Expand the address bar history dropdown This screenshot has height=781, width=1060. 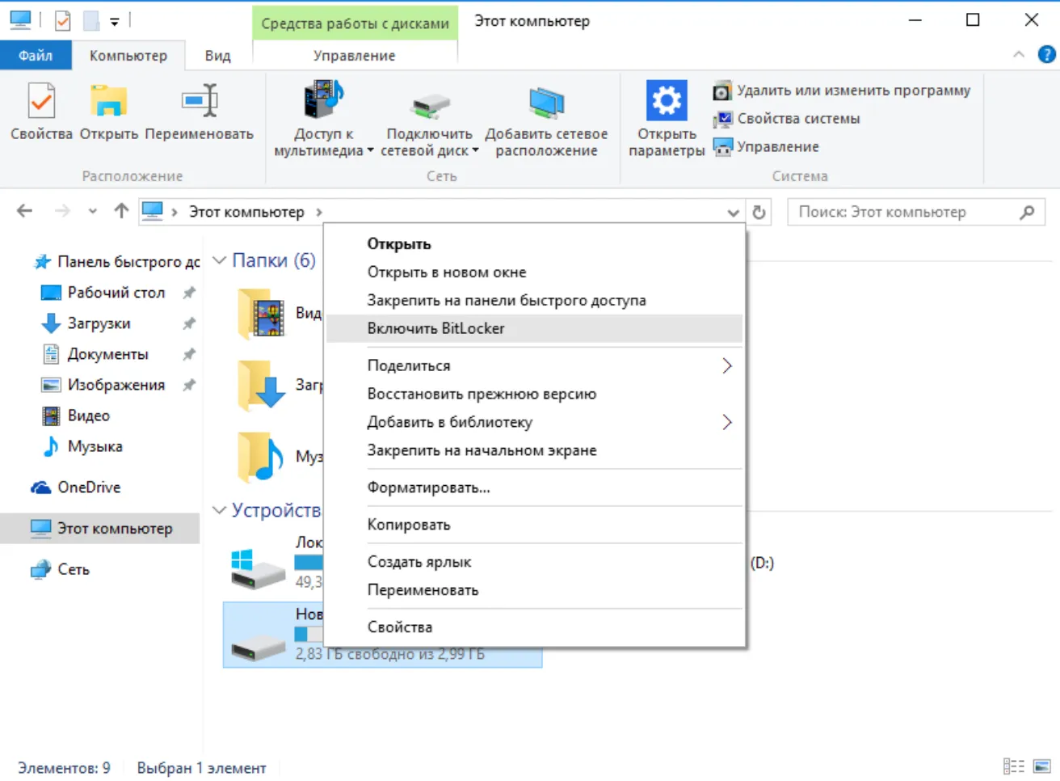click(x=733, y=213)
